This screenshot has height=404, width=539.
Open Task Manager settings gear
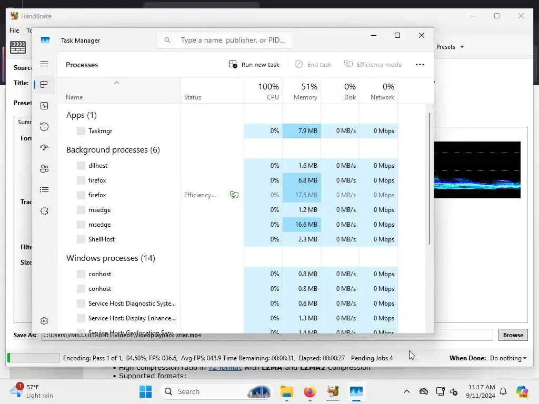click(x=44, y=321)
